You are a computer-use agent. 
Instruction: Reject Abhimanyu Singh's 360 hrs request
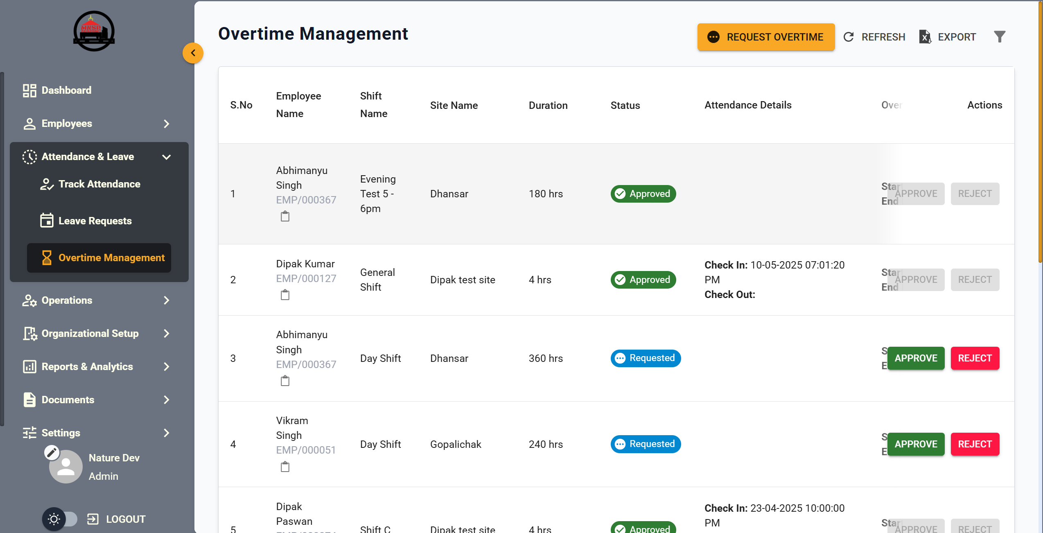point(974,358)
